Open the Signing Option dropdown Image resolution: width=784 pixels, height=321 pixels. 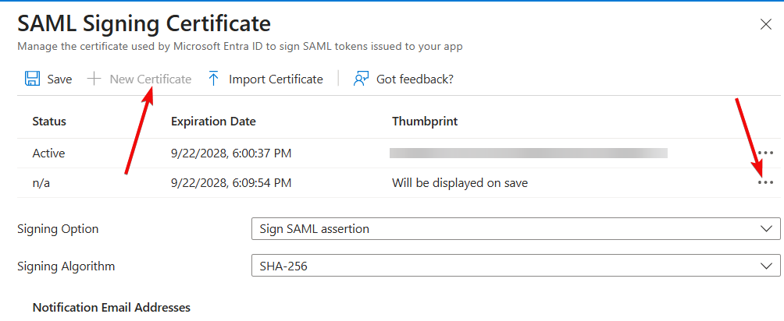pyautogui.click(x=515, y=229)
